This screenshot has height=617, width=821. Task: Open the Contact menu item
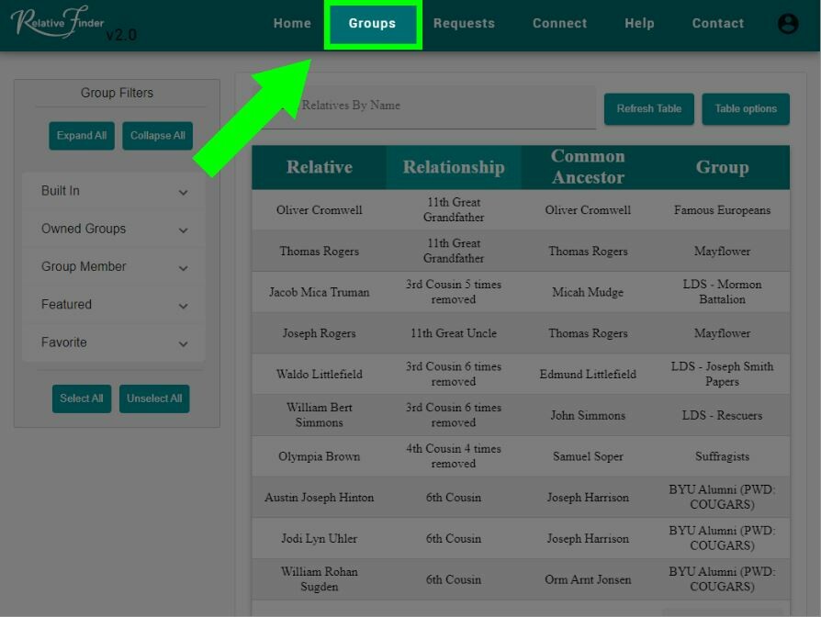coord(718,24)
